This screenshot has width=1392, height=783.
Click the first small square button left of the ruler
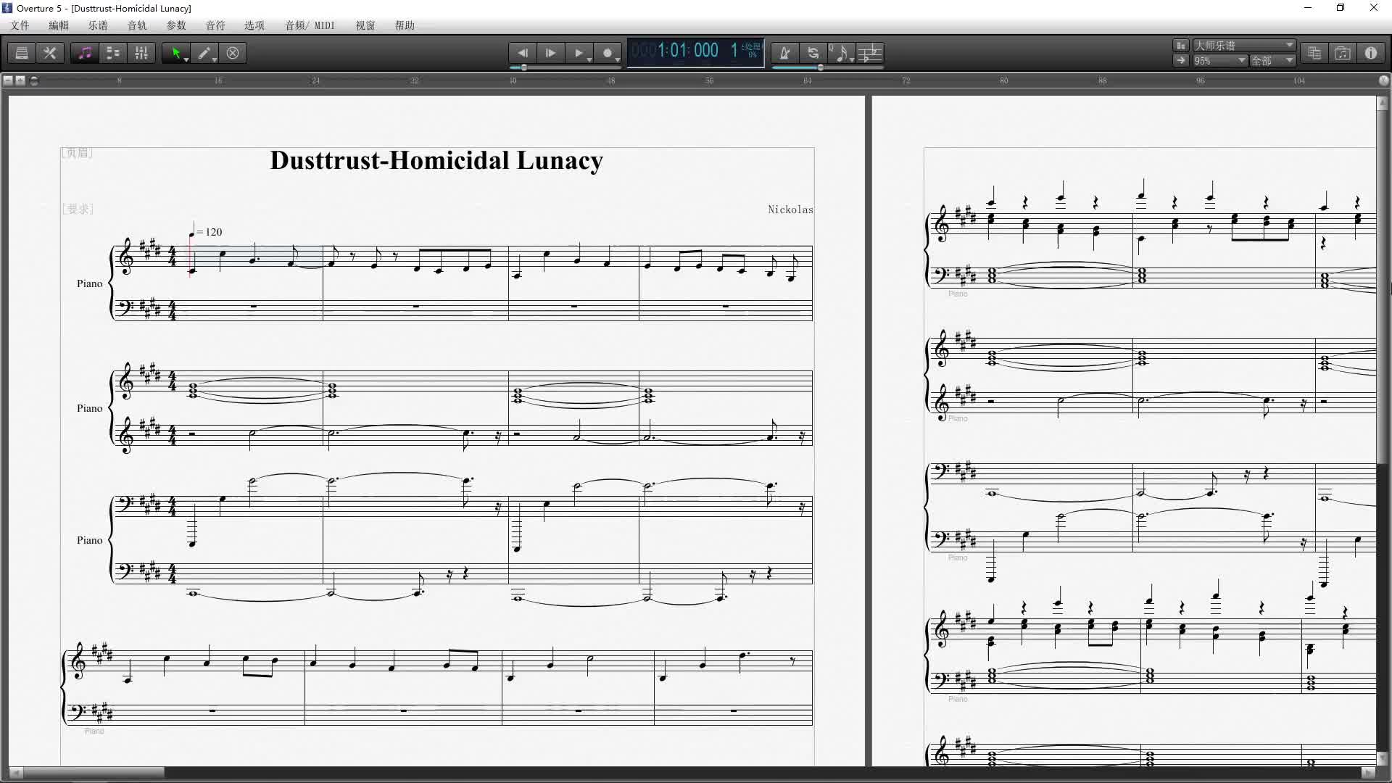8,80
